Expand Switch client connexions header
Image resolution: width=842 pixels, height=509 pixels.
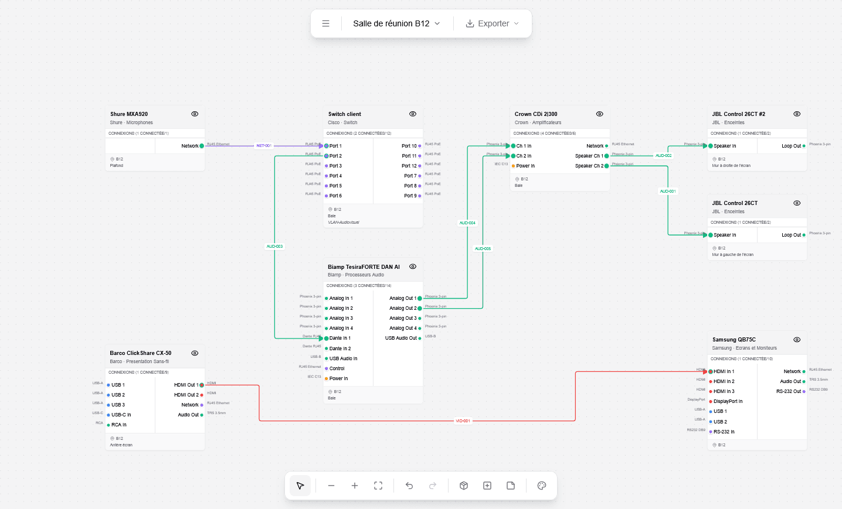pyautogui.click(x=359, y=134)
